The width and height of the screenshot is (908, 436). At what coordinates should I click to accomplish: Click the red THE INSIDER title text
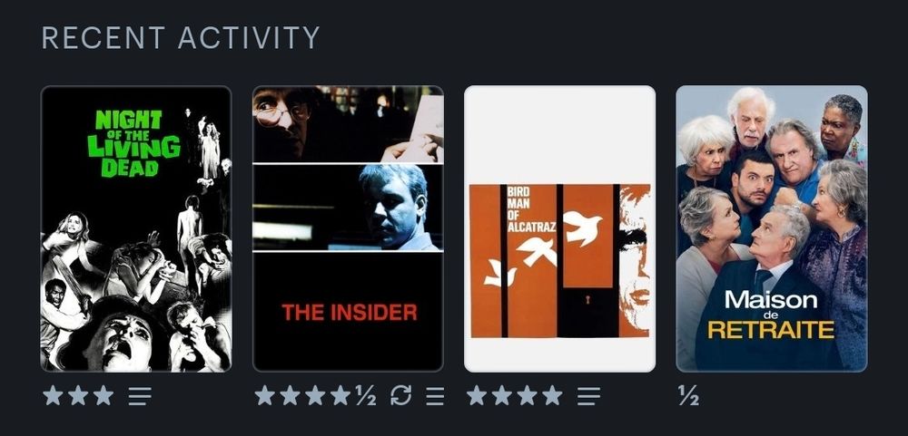point(350,313)
